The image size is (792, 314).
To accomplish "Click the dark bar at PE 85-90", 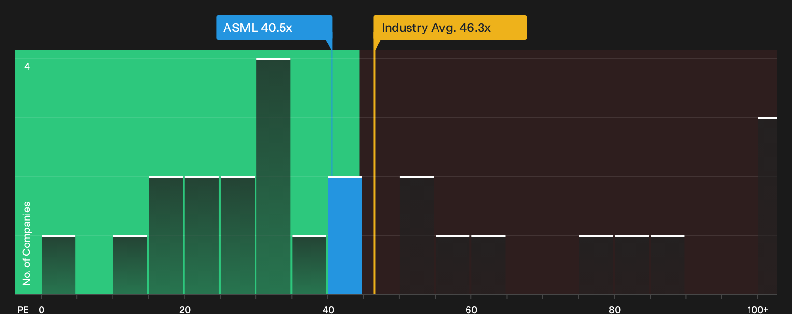I will tap(667, 264).
